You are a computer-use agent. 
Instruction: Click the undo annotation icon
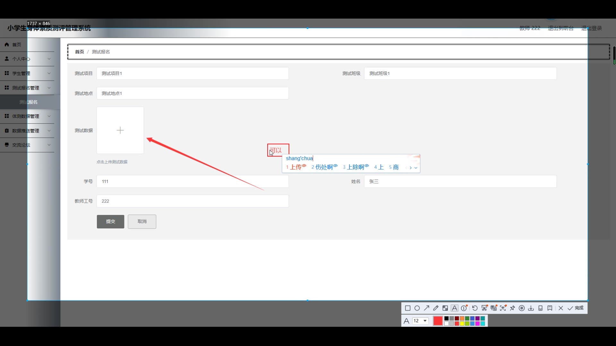[x=475, y=308]
